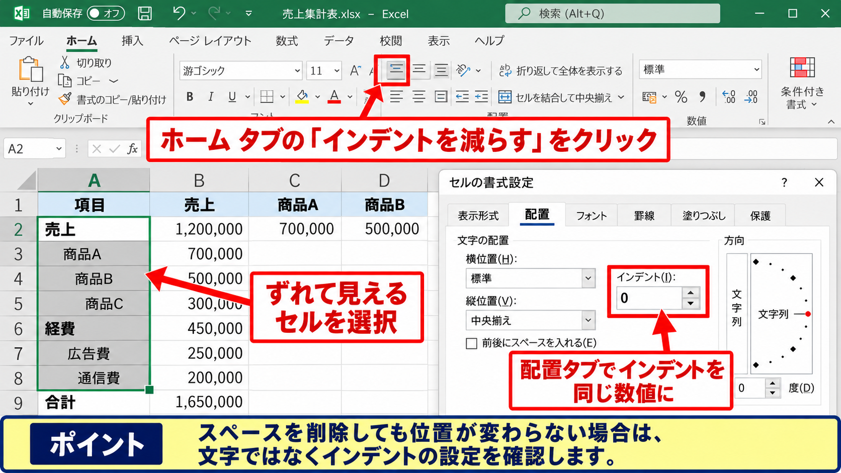Toggle the AutoSave switch
Viewport: 841px width, 473px height.
point(106,14)
